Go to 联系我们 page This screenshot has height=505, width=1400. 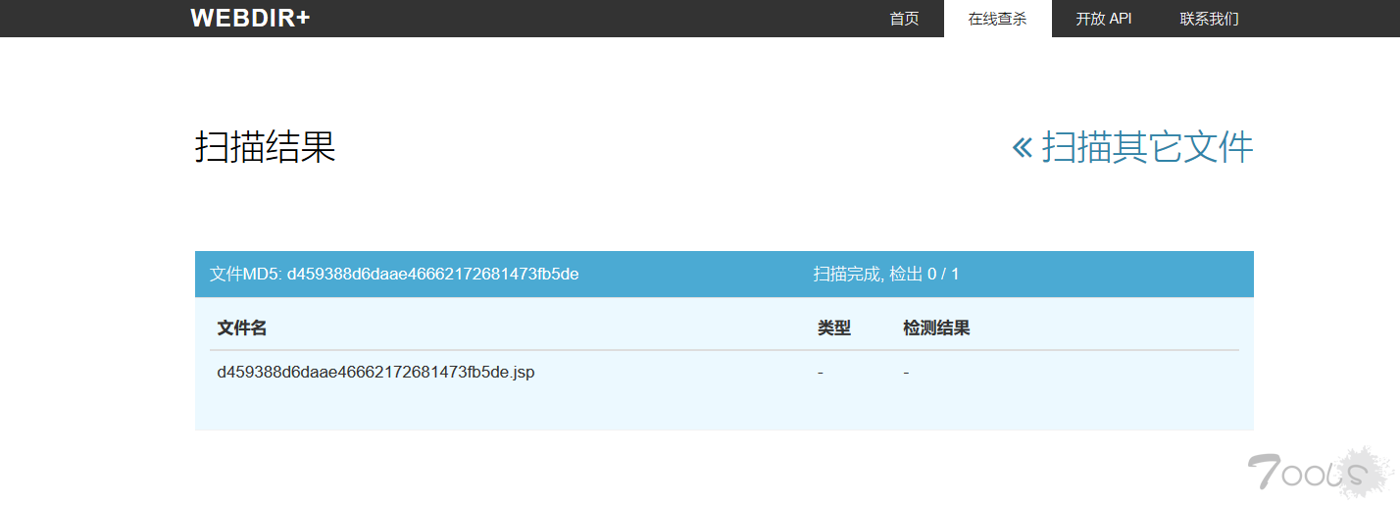(1209, 19)
